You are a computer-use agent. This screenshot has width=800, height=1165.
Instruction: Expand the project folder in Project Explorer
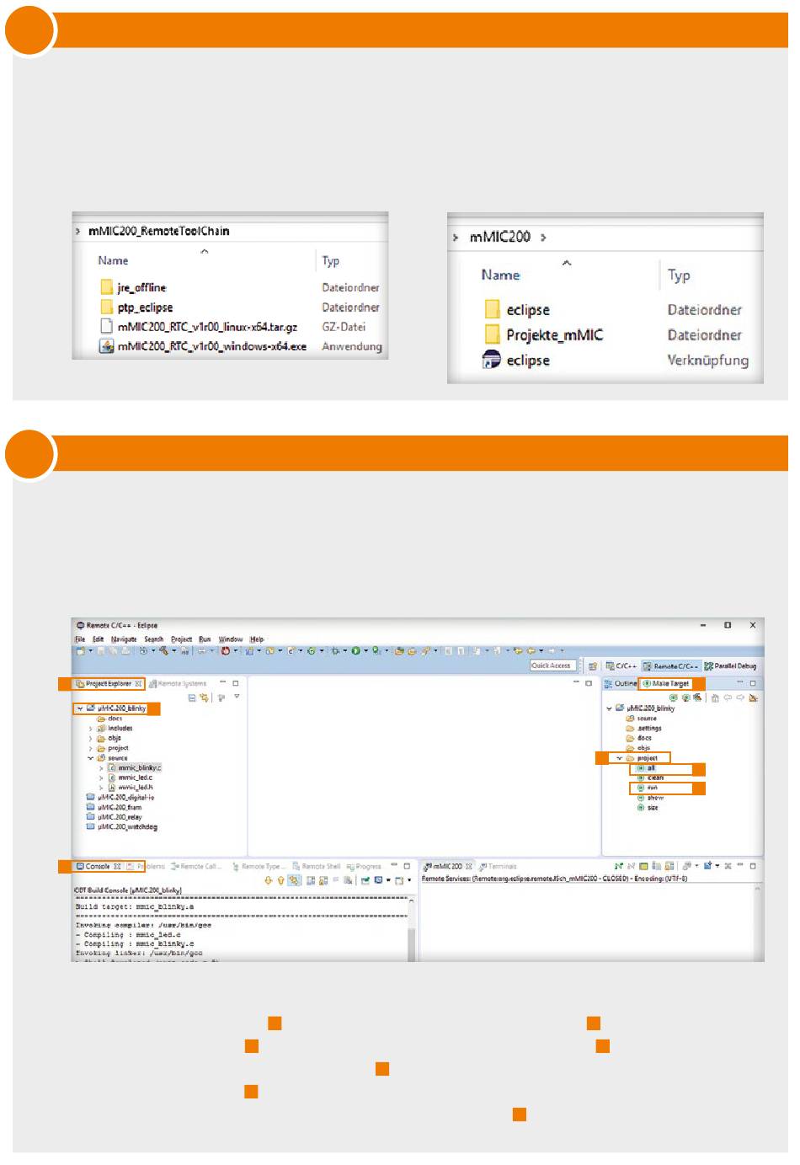91,749
